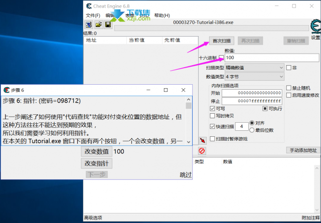Maximize the 步骤 6 window
321x223 pixels.
166,90
